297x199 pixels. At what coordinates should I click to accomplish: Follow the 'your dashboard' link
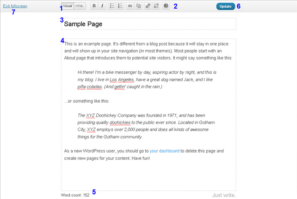tap(164, 151)
